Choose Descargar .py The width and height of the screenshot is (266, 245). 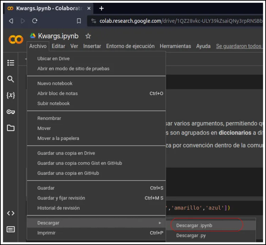tap(211, 235)
